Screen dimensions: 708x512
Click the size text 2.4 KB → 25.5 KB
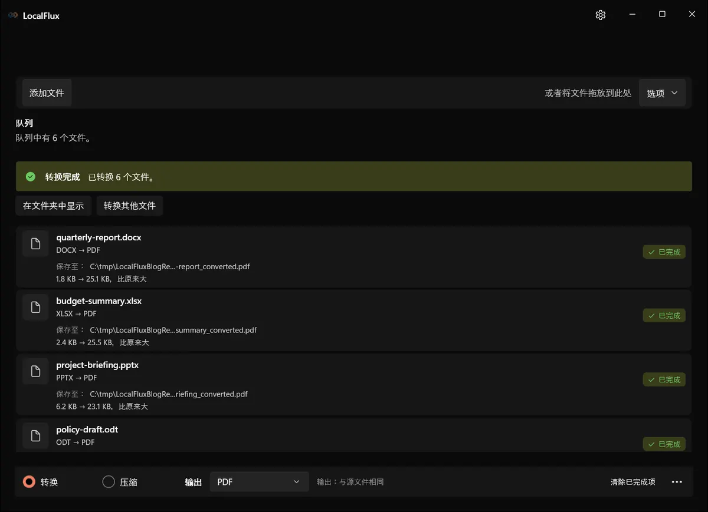pyautogui.click(x=85, y=342)
